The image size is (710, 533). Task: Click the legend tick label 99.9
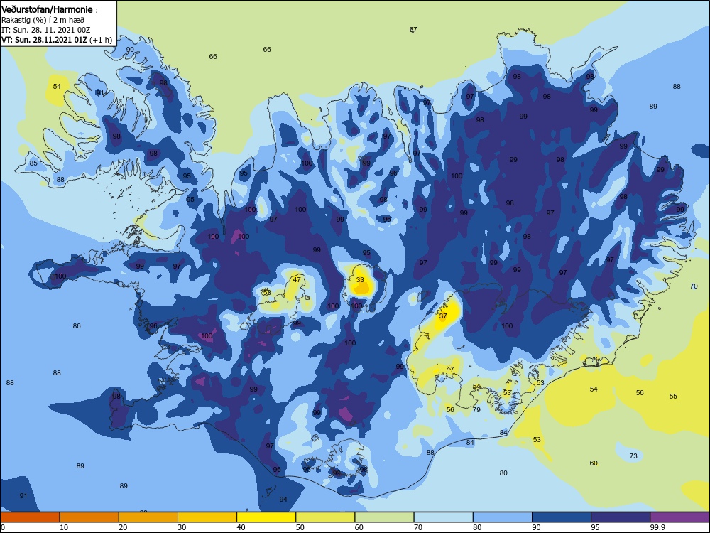tap(657, 527)
